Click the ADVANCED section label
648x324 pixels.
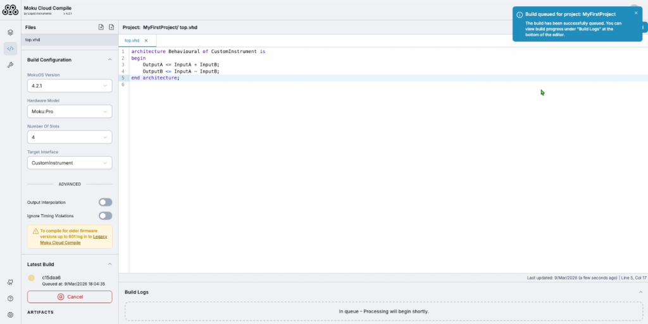coord(70,184)
